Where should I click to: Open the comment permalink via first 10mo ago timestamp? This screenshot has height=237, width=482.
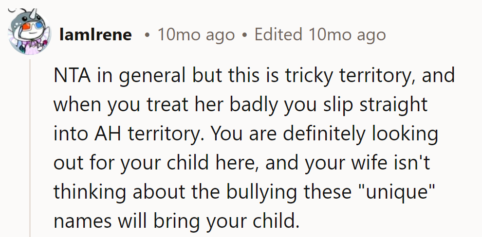(196, 34)
